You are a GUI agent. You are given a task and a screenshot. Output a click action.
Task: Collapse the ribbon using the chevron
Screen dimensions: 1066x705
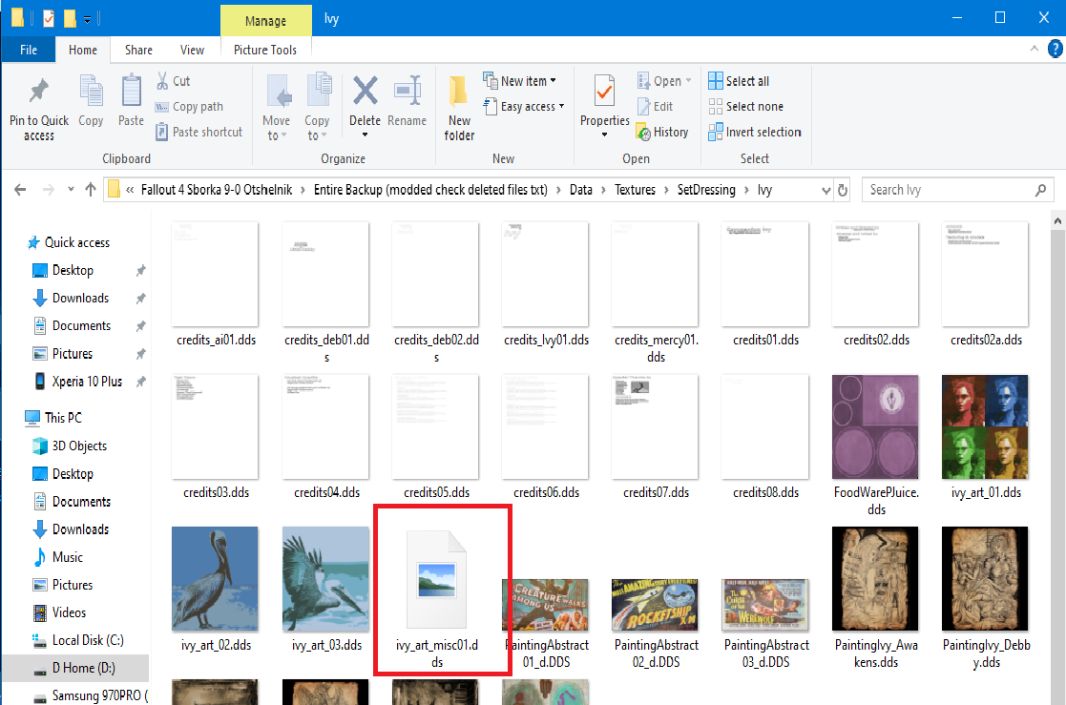(x=1031, y=49)
